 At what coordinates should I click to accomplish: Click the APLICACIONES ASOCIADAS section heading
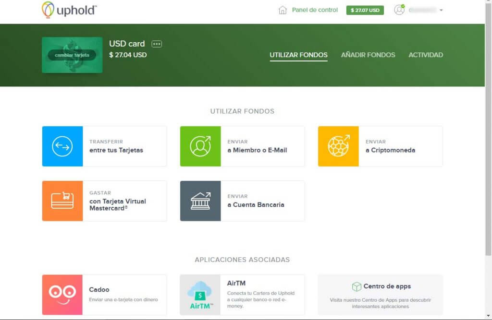(242, 260)
